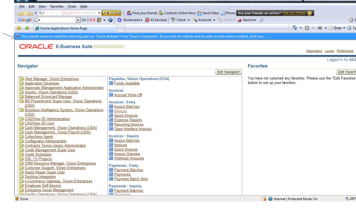
Task: Open the Alert Manager, Vision Enterprises folder
Action: (x=52, y=79)
